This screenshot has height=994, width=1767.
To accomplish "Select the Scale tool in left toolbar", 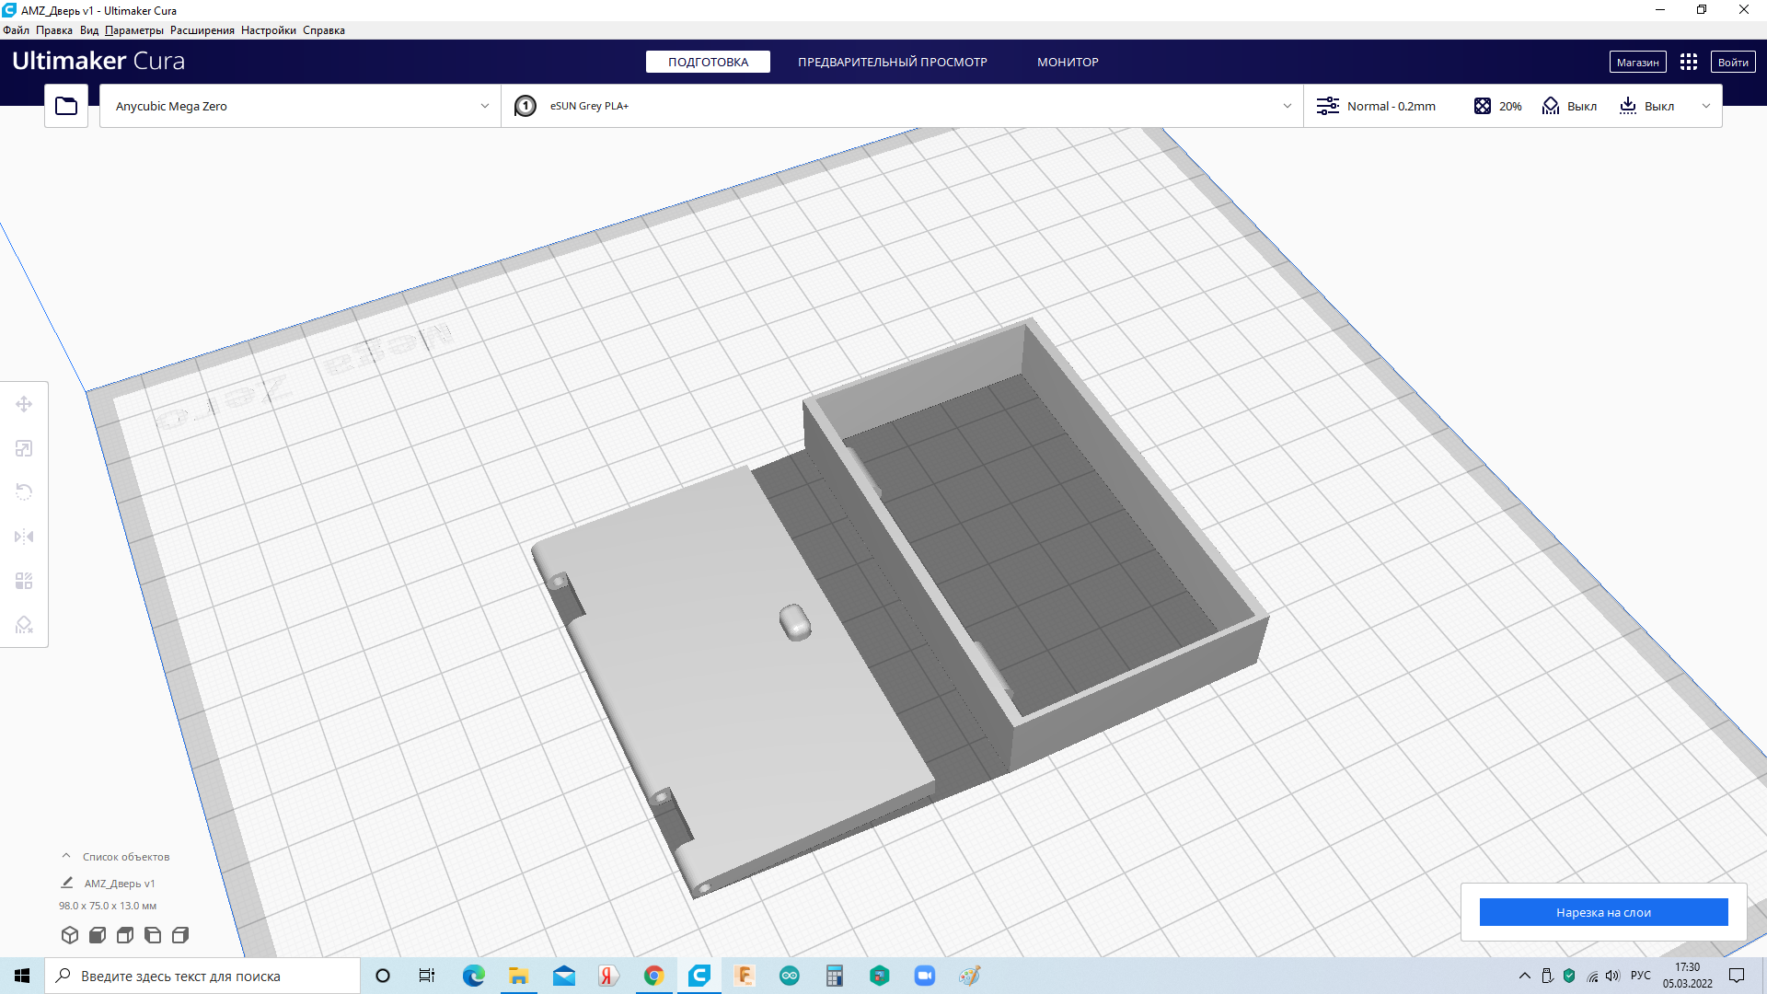I will [x=24, y=448].
